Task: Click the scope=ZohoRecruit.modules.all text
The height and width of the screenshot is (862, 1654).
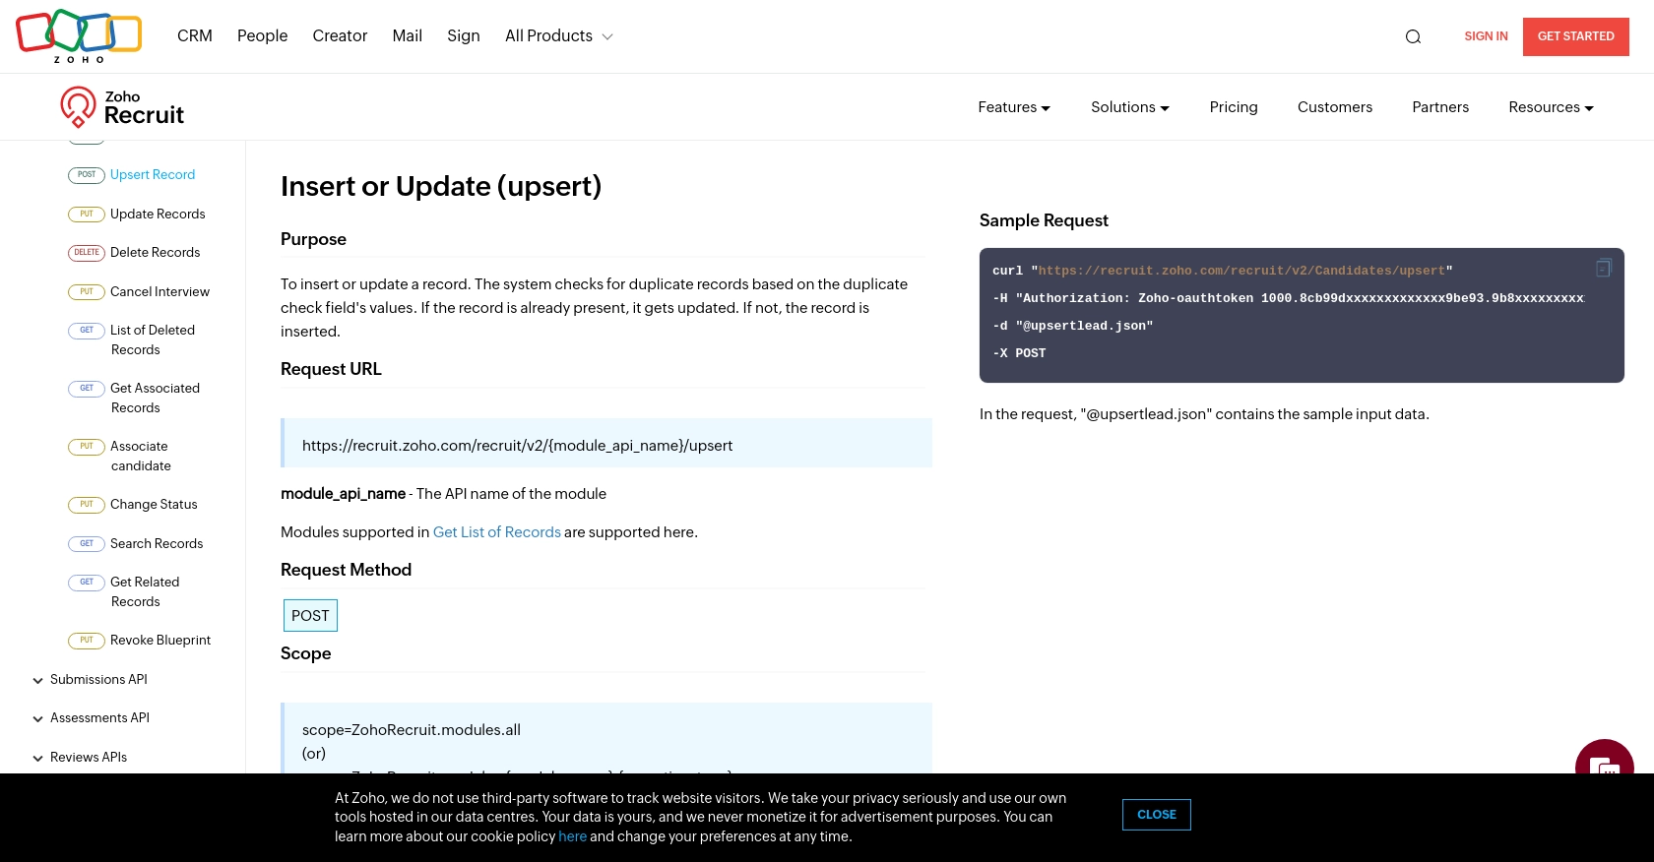Action: click(x=412, y=730)
